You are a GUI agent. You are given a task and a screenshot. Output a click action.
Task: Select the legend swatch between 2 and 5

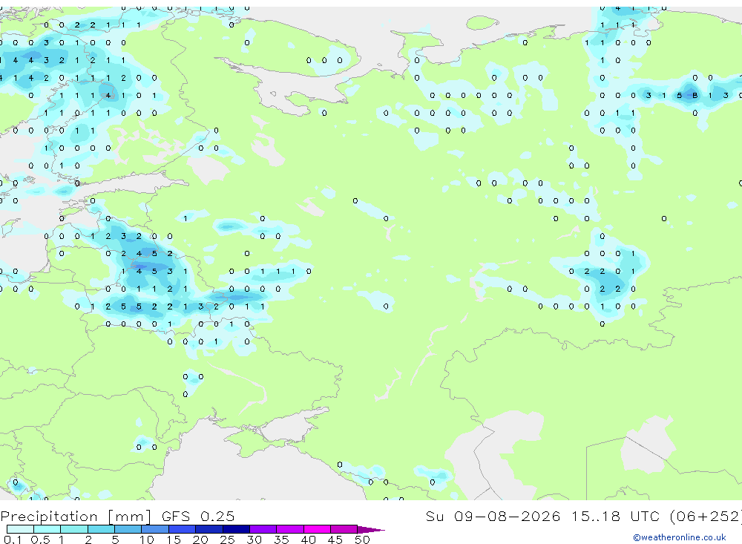101,529
